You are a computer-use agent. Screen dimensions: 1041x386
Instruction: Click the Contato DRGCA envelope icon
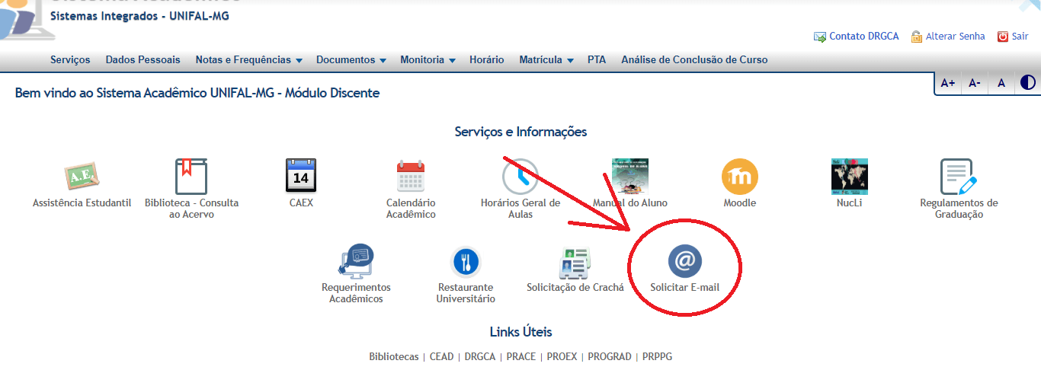coord(820,37)
